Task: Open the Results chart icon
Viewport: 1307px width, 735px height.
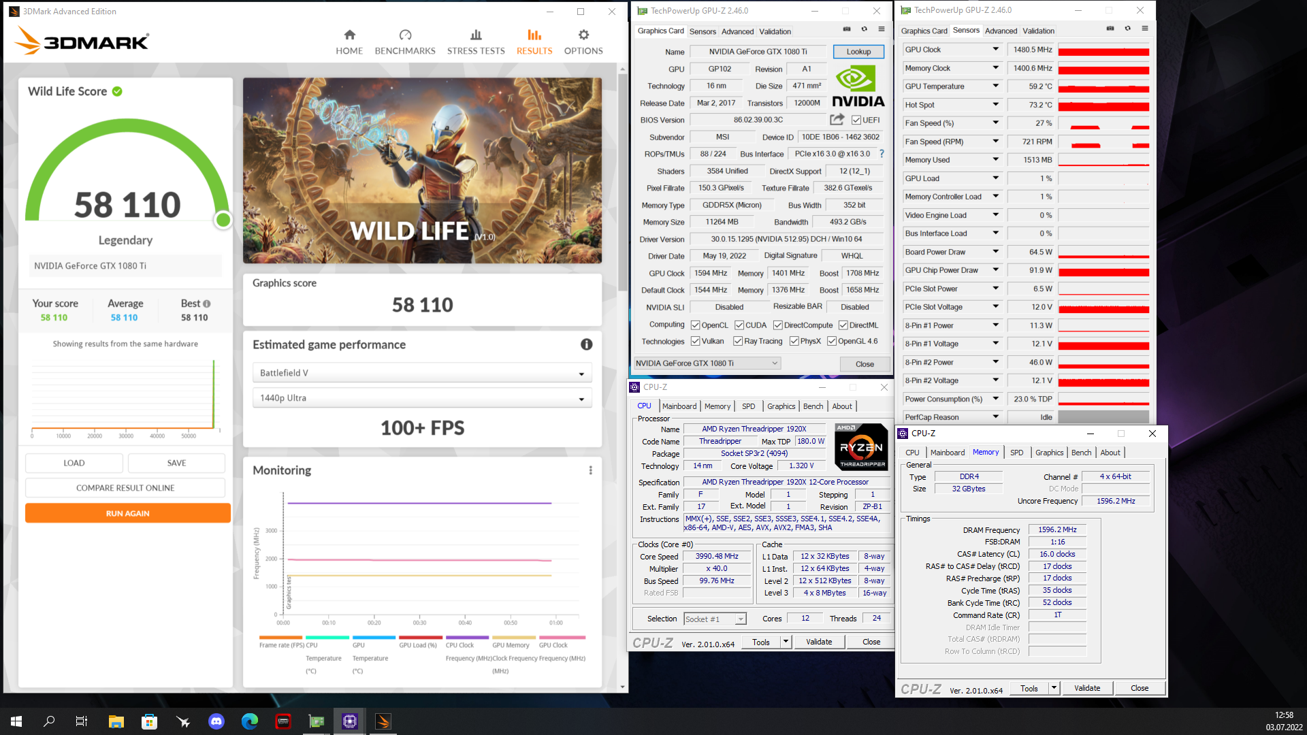Action: point(534,35)
